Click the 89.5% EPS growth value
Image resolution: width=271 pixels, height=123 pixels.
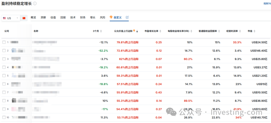188,100
